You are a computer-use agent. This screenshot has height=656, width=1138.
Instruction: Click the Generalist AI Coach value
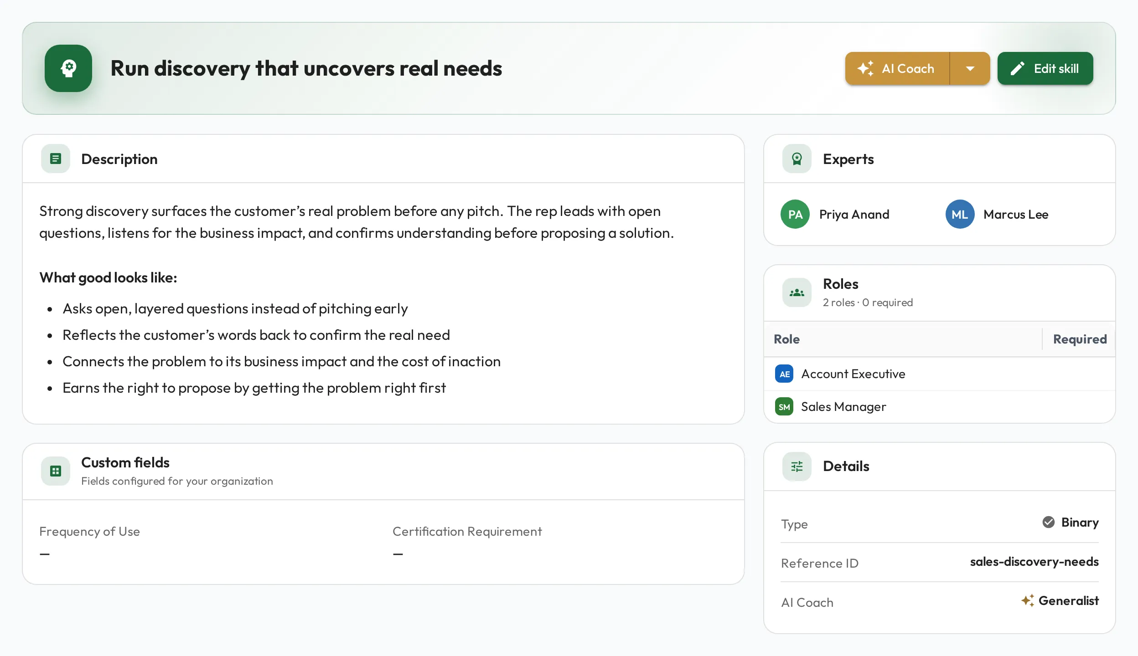tap(1068, 601)
